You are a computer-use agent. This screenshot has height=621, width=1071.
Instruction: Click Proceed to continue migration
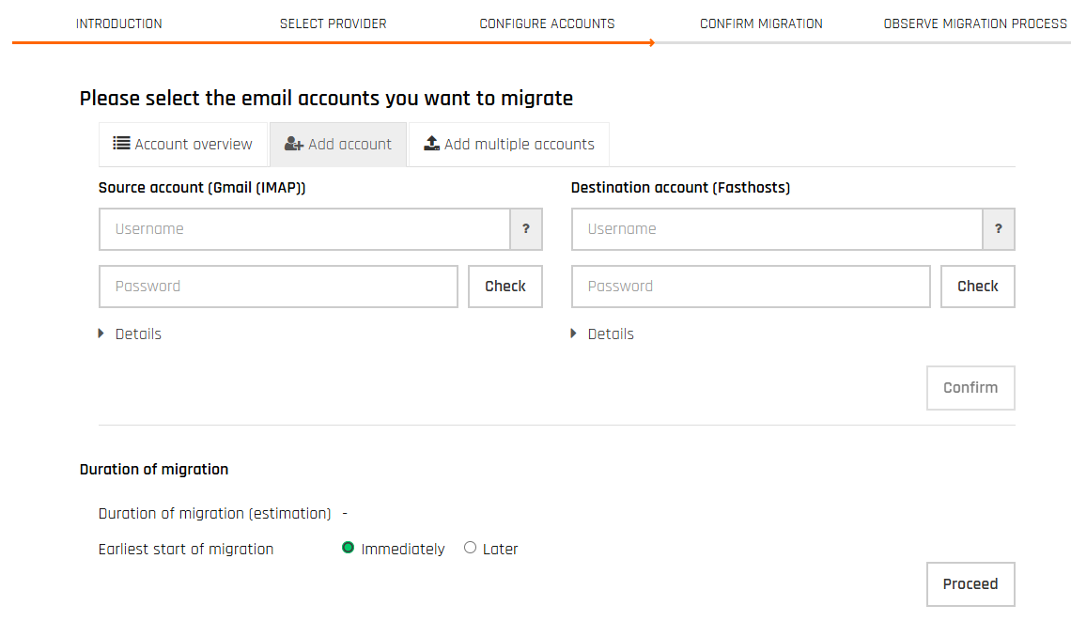pyautogui.click(x=970, y=584)
